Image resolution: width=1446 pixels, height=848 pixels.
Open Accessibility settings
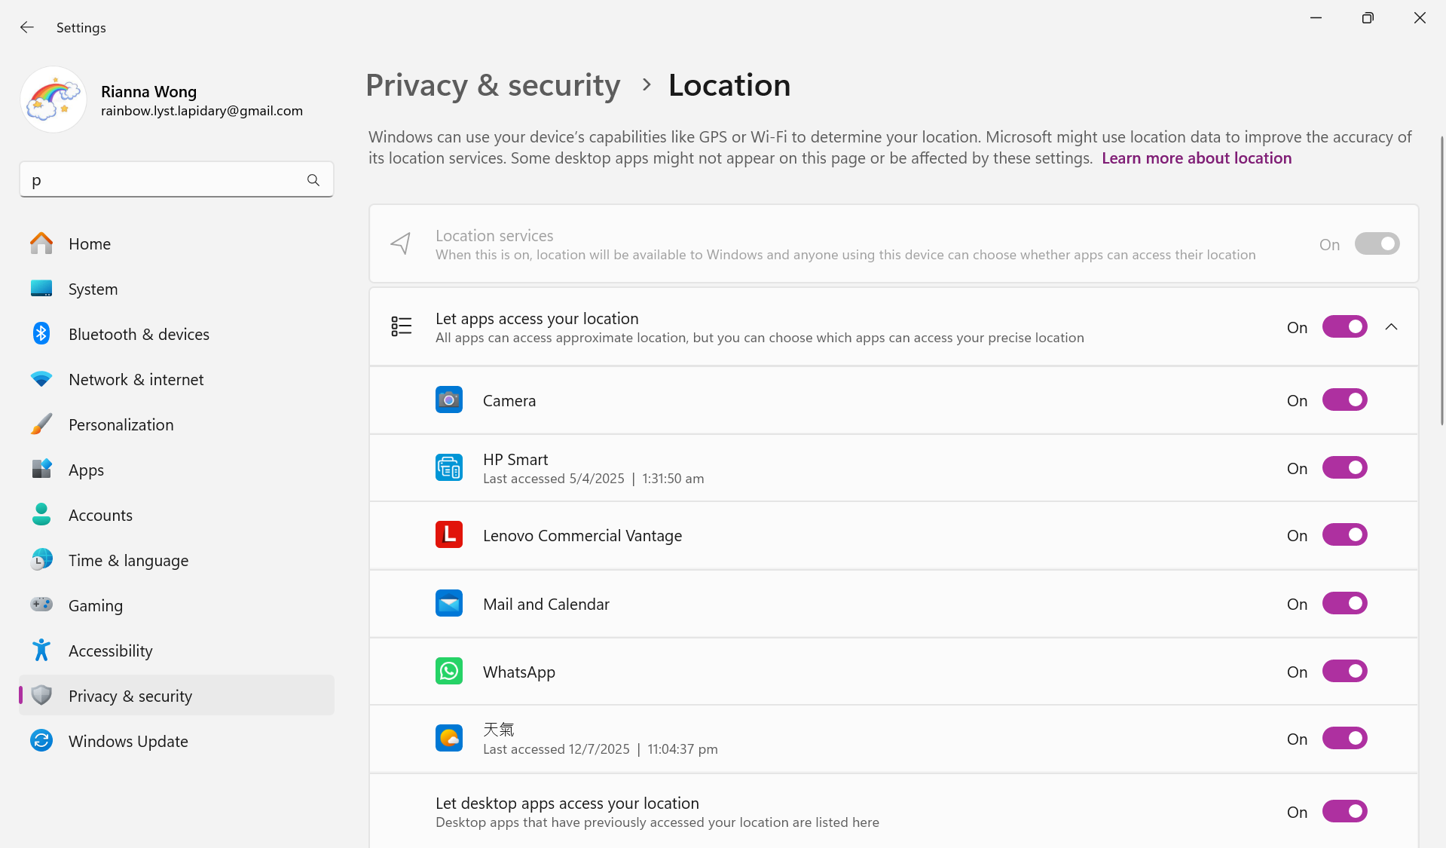click(x=177, y=651)
